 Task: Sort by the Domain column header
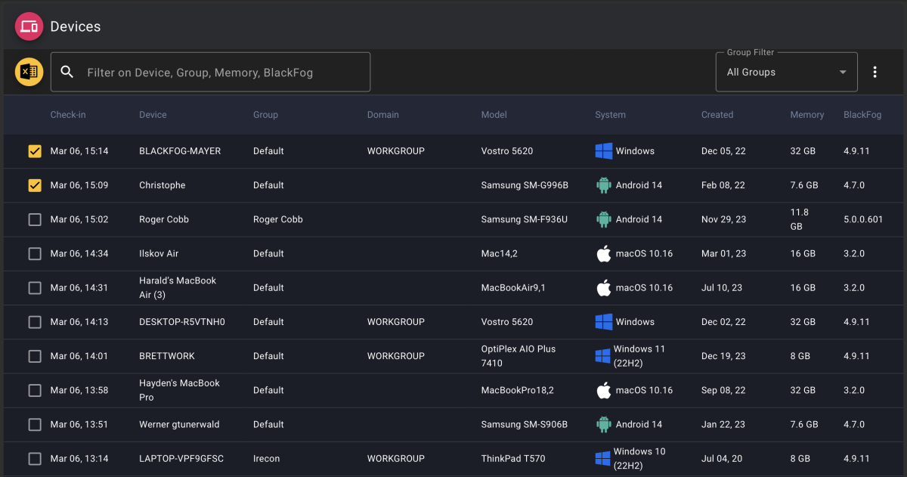click(382, 115)
